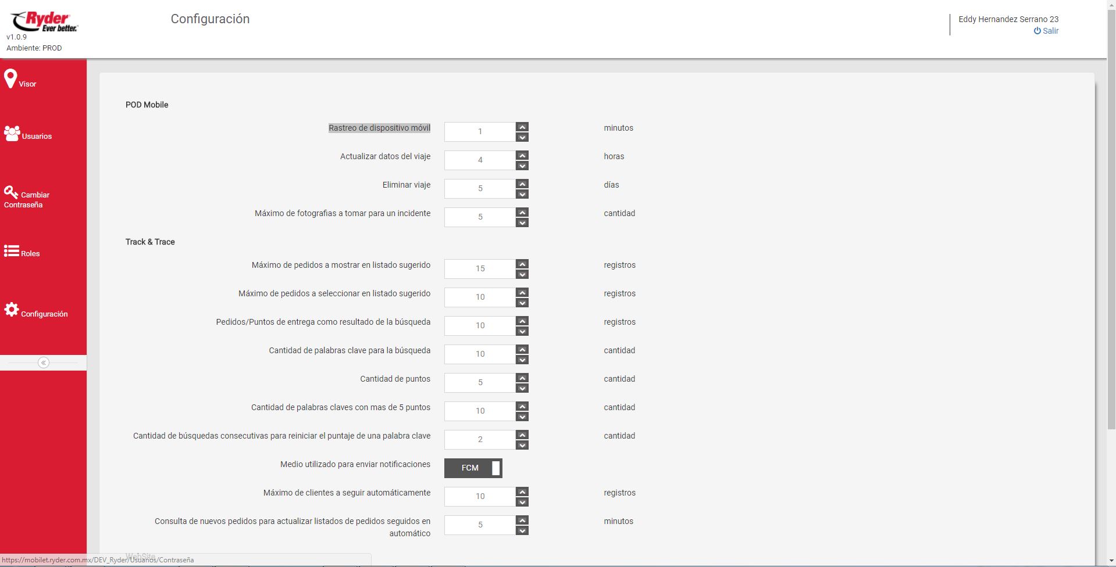
Task: Click the Ryder logo
Action: (x=44, y=21)
